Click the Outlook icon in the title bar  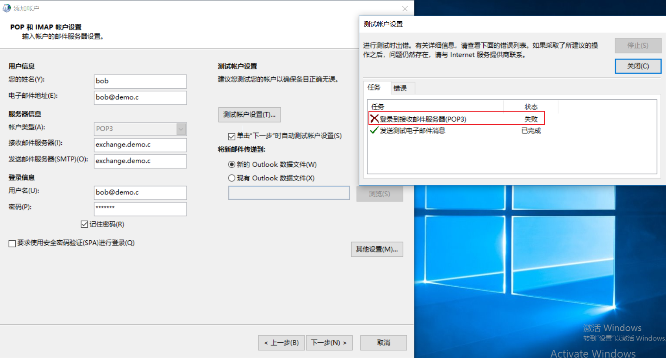[7, 8]
